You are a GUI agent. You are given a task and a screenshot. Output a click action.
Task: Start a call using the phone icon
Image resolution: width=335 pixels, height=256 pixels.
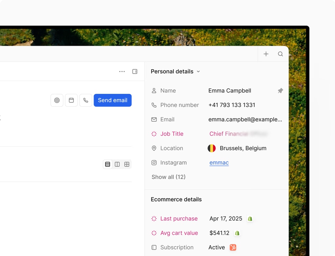[86, 100]
